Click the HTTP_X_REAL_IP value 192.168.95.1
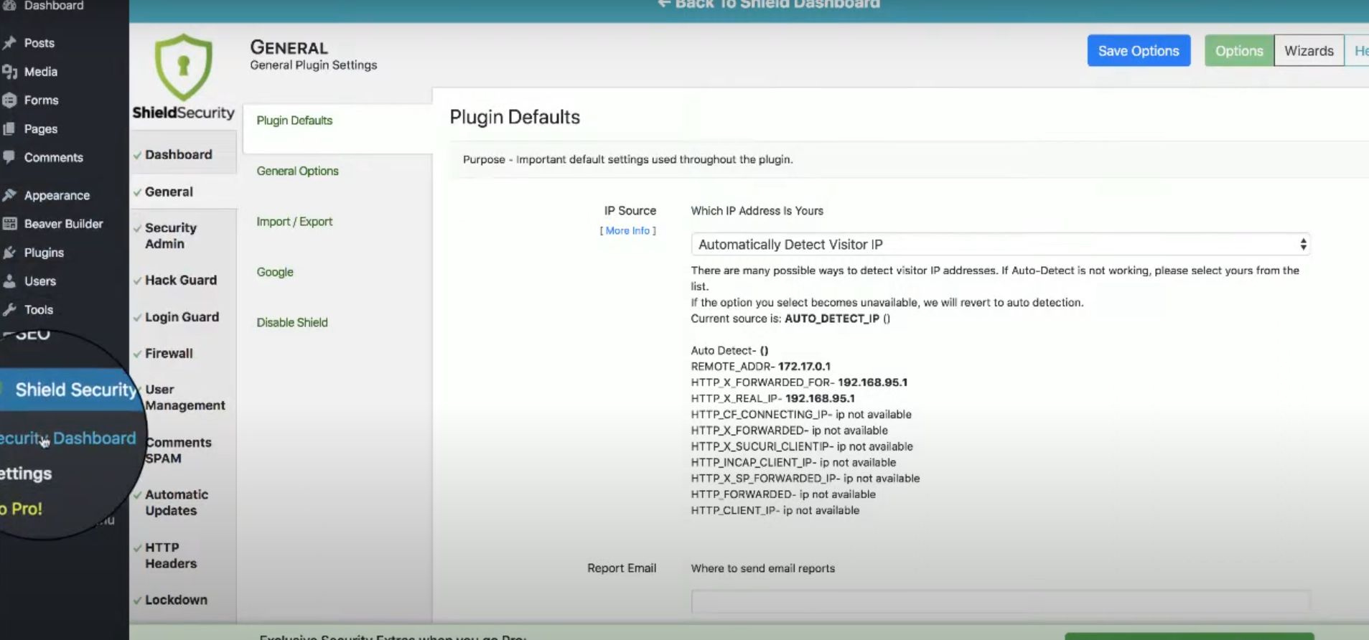The image size is (1369, 640). point(820,398)
